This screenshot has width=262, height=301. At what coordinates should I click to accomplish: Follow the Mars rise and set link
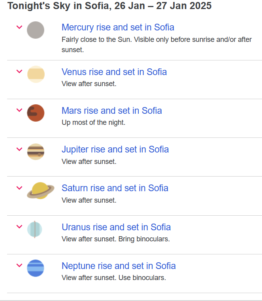click(112, 111)
